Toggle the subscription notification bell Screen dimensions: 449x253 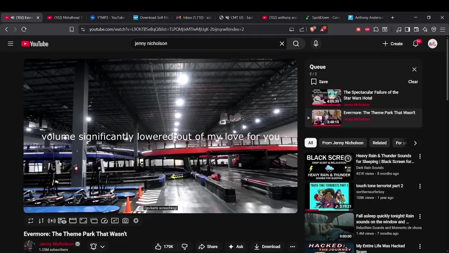(x=93, y=247)
